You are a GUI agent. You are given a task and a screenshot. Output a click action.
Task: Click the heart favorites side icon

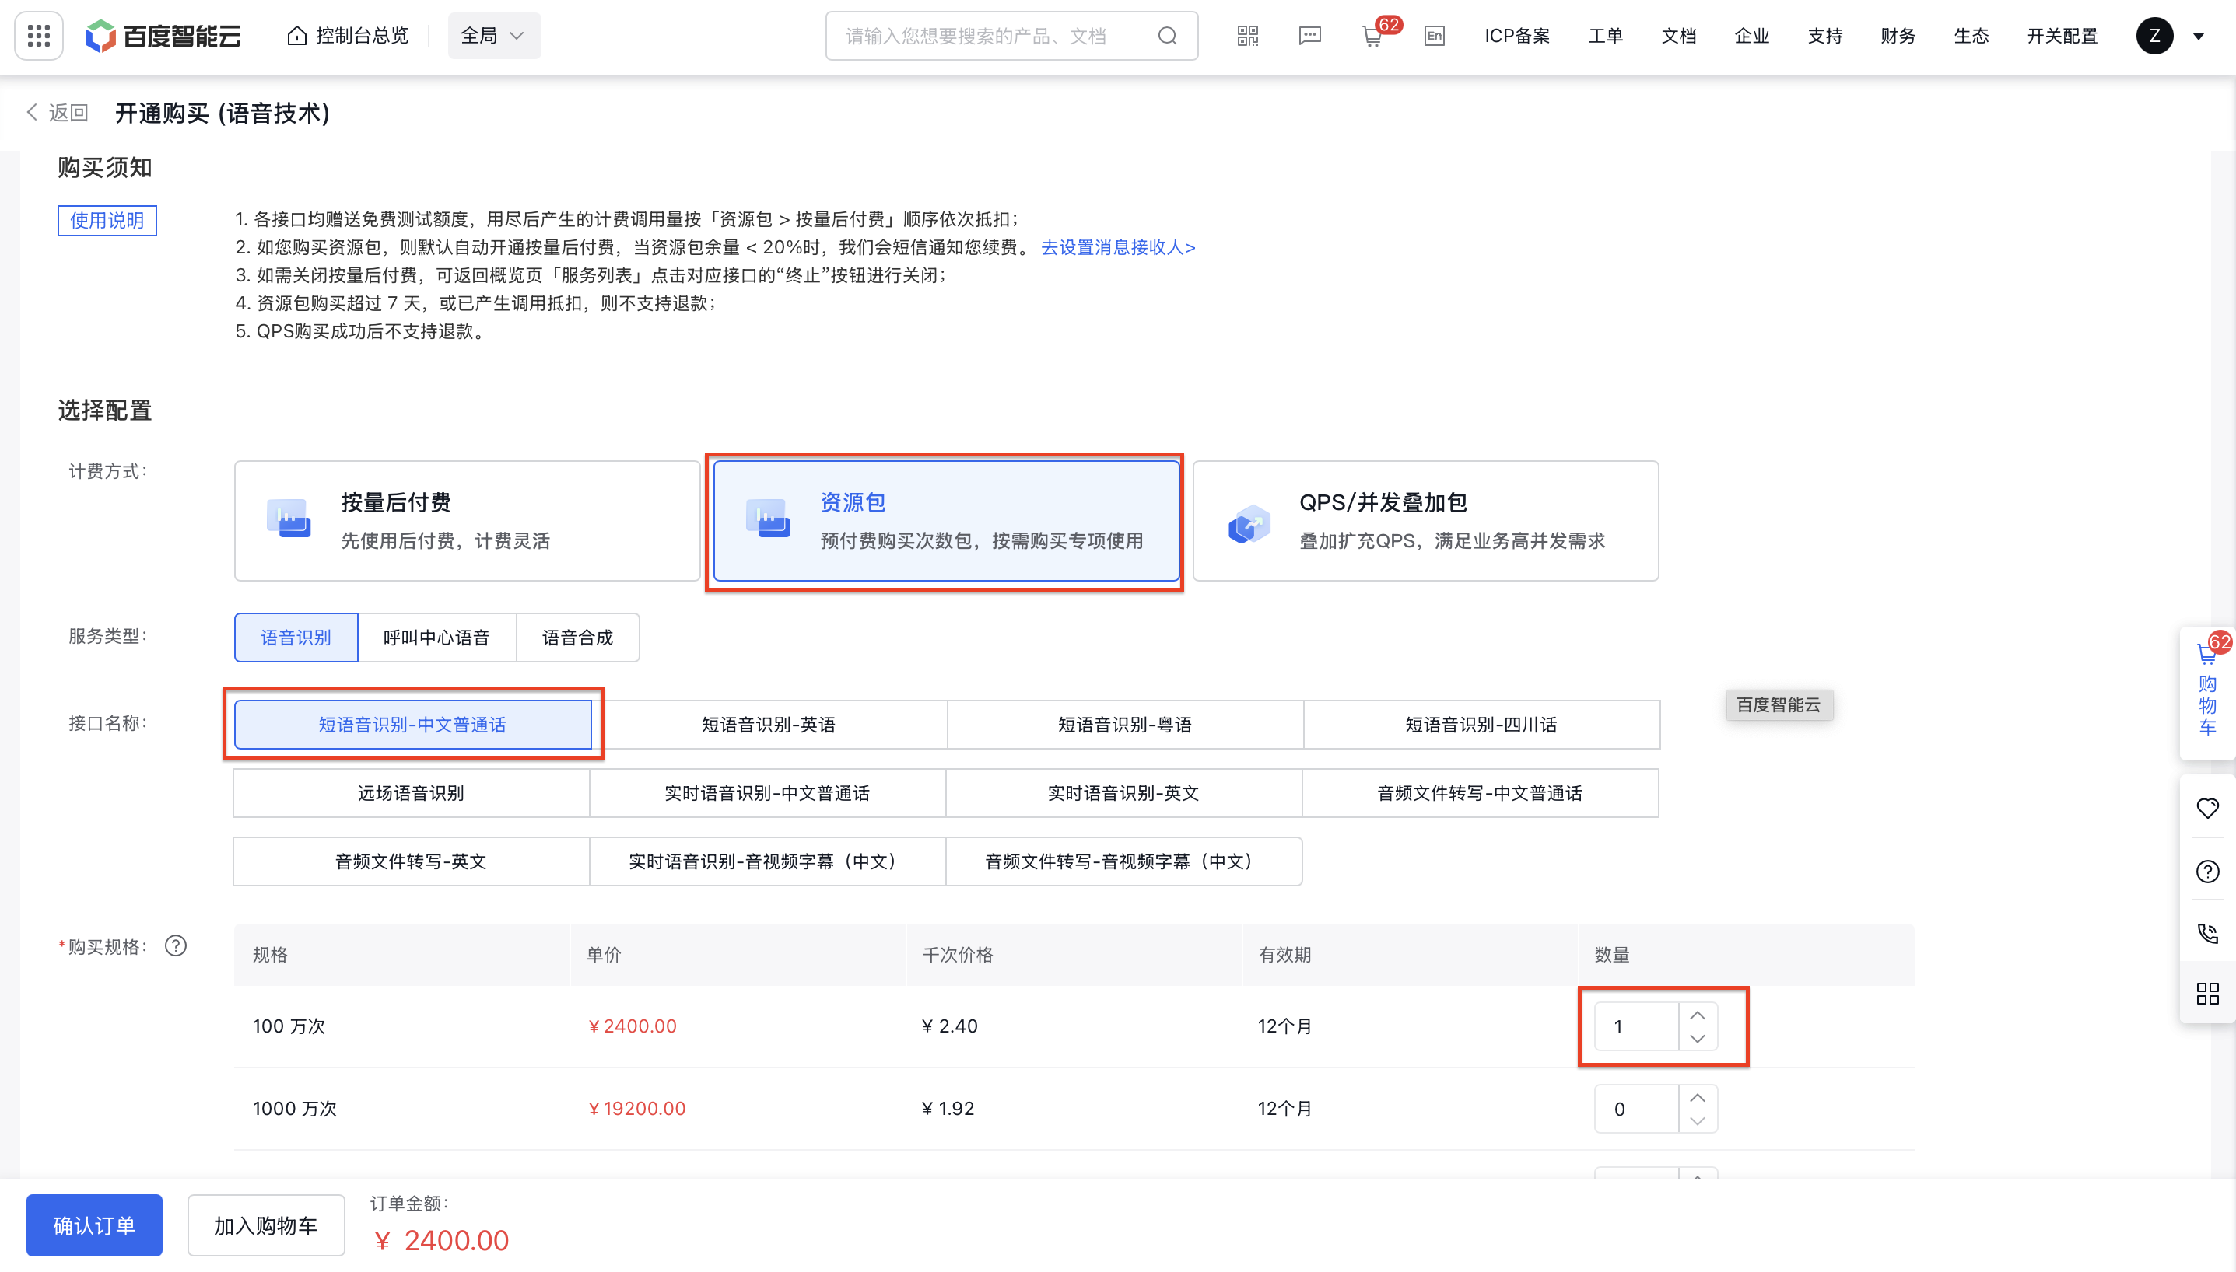click(2207, 808)
